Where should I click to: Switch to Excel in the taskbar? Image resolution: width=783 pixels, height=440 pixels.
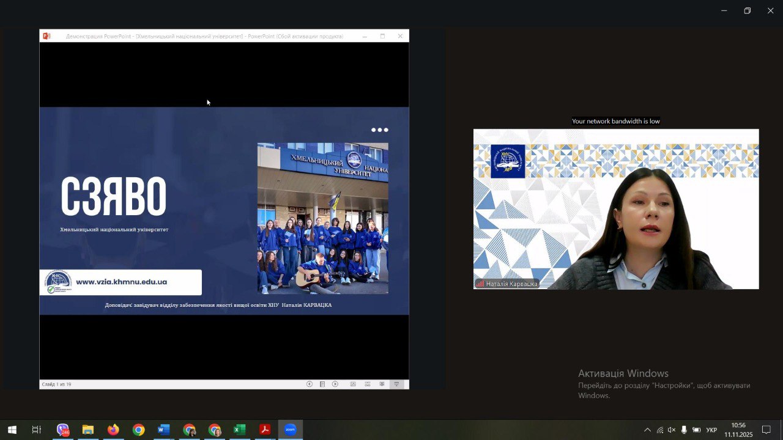tap(239, 430)
